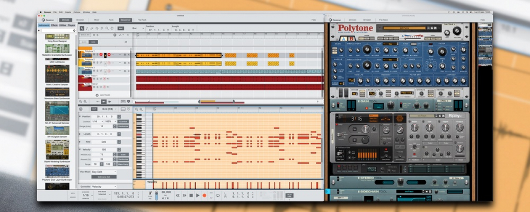This screenshot has width=530, height=212.
Task: Select the Mute tool
Action: [x=102, y=28]
